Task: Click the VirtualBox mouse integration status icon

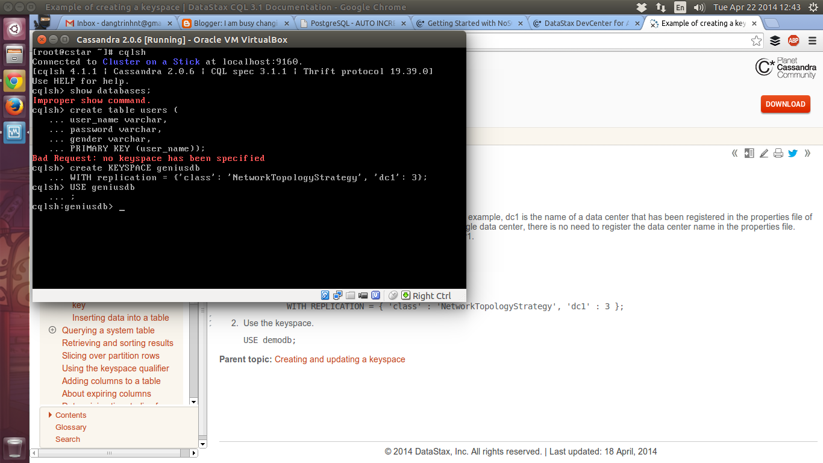Action: tap(393, 295)
